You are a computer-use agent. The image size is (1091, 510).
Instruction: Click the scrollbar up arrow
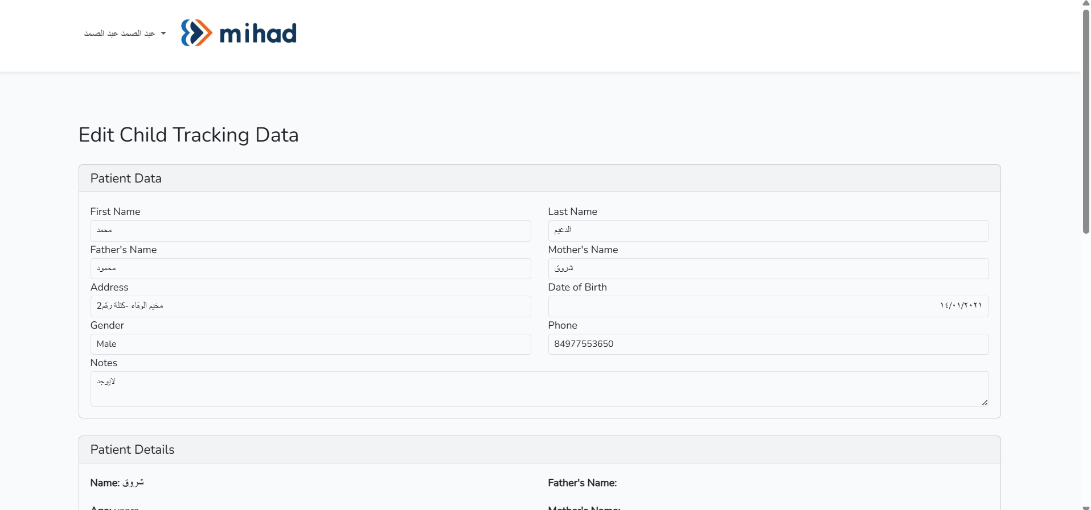[x=1086, y=3]
